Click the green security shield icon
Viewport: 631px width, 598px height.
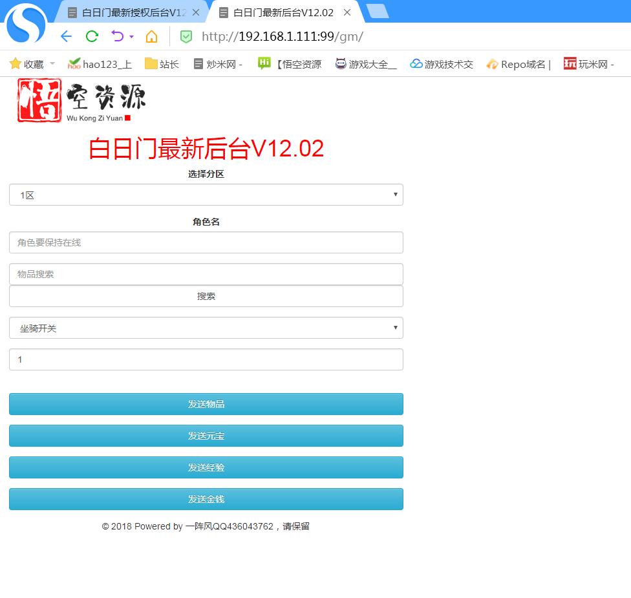pos(186,37)
